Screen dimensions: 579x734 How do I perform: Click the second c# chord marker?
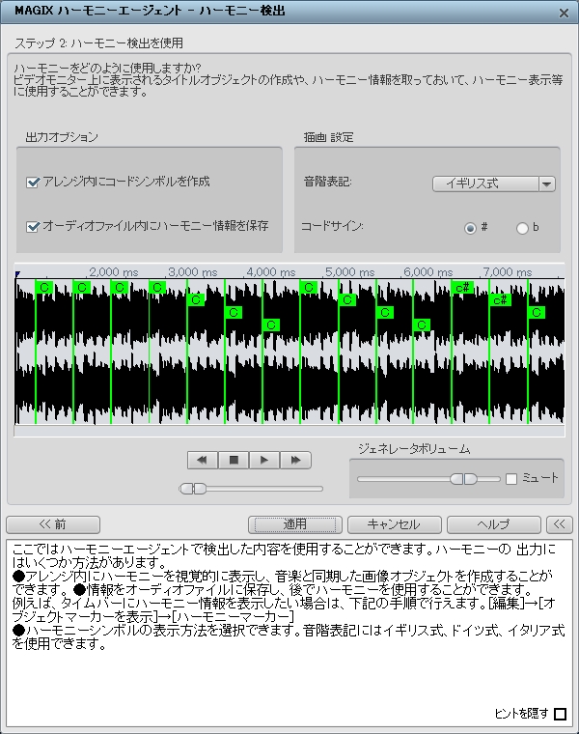(500, 299)
